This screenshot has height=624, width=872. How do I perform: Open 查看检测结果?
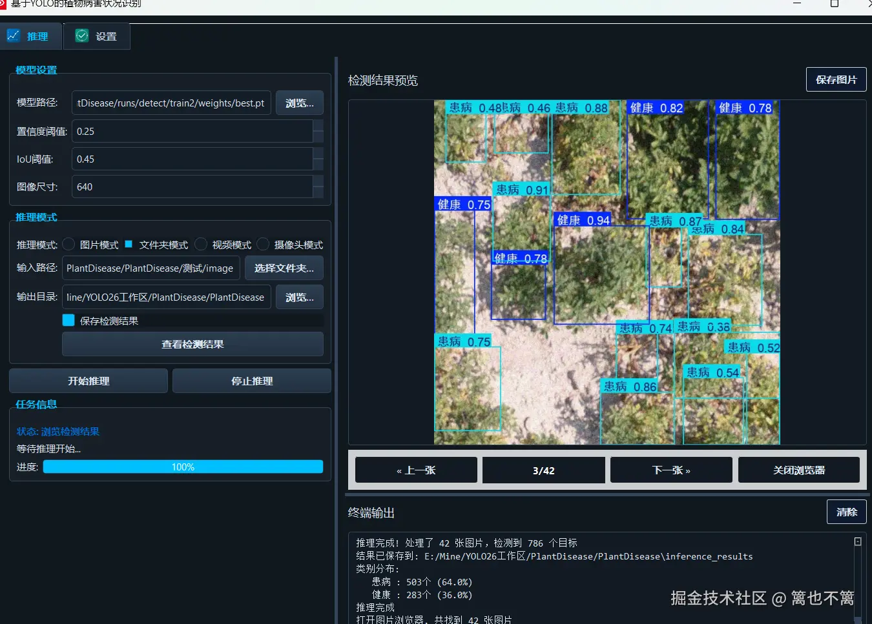[x=192, y=344]
